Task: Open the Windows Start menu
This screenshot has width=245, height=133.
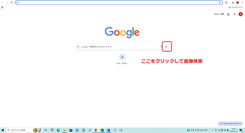Action: point(3,130)
